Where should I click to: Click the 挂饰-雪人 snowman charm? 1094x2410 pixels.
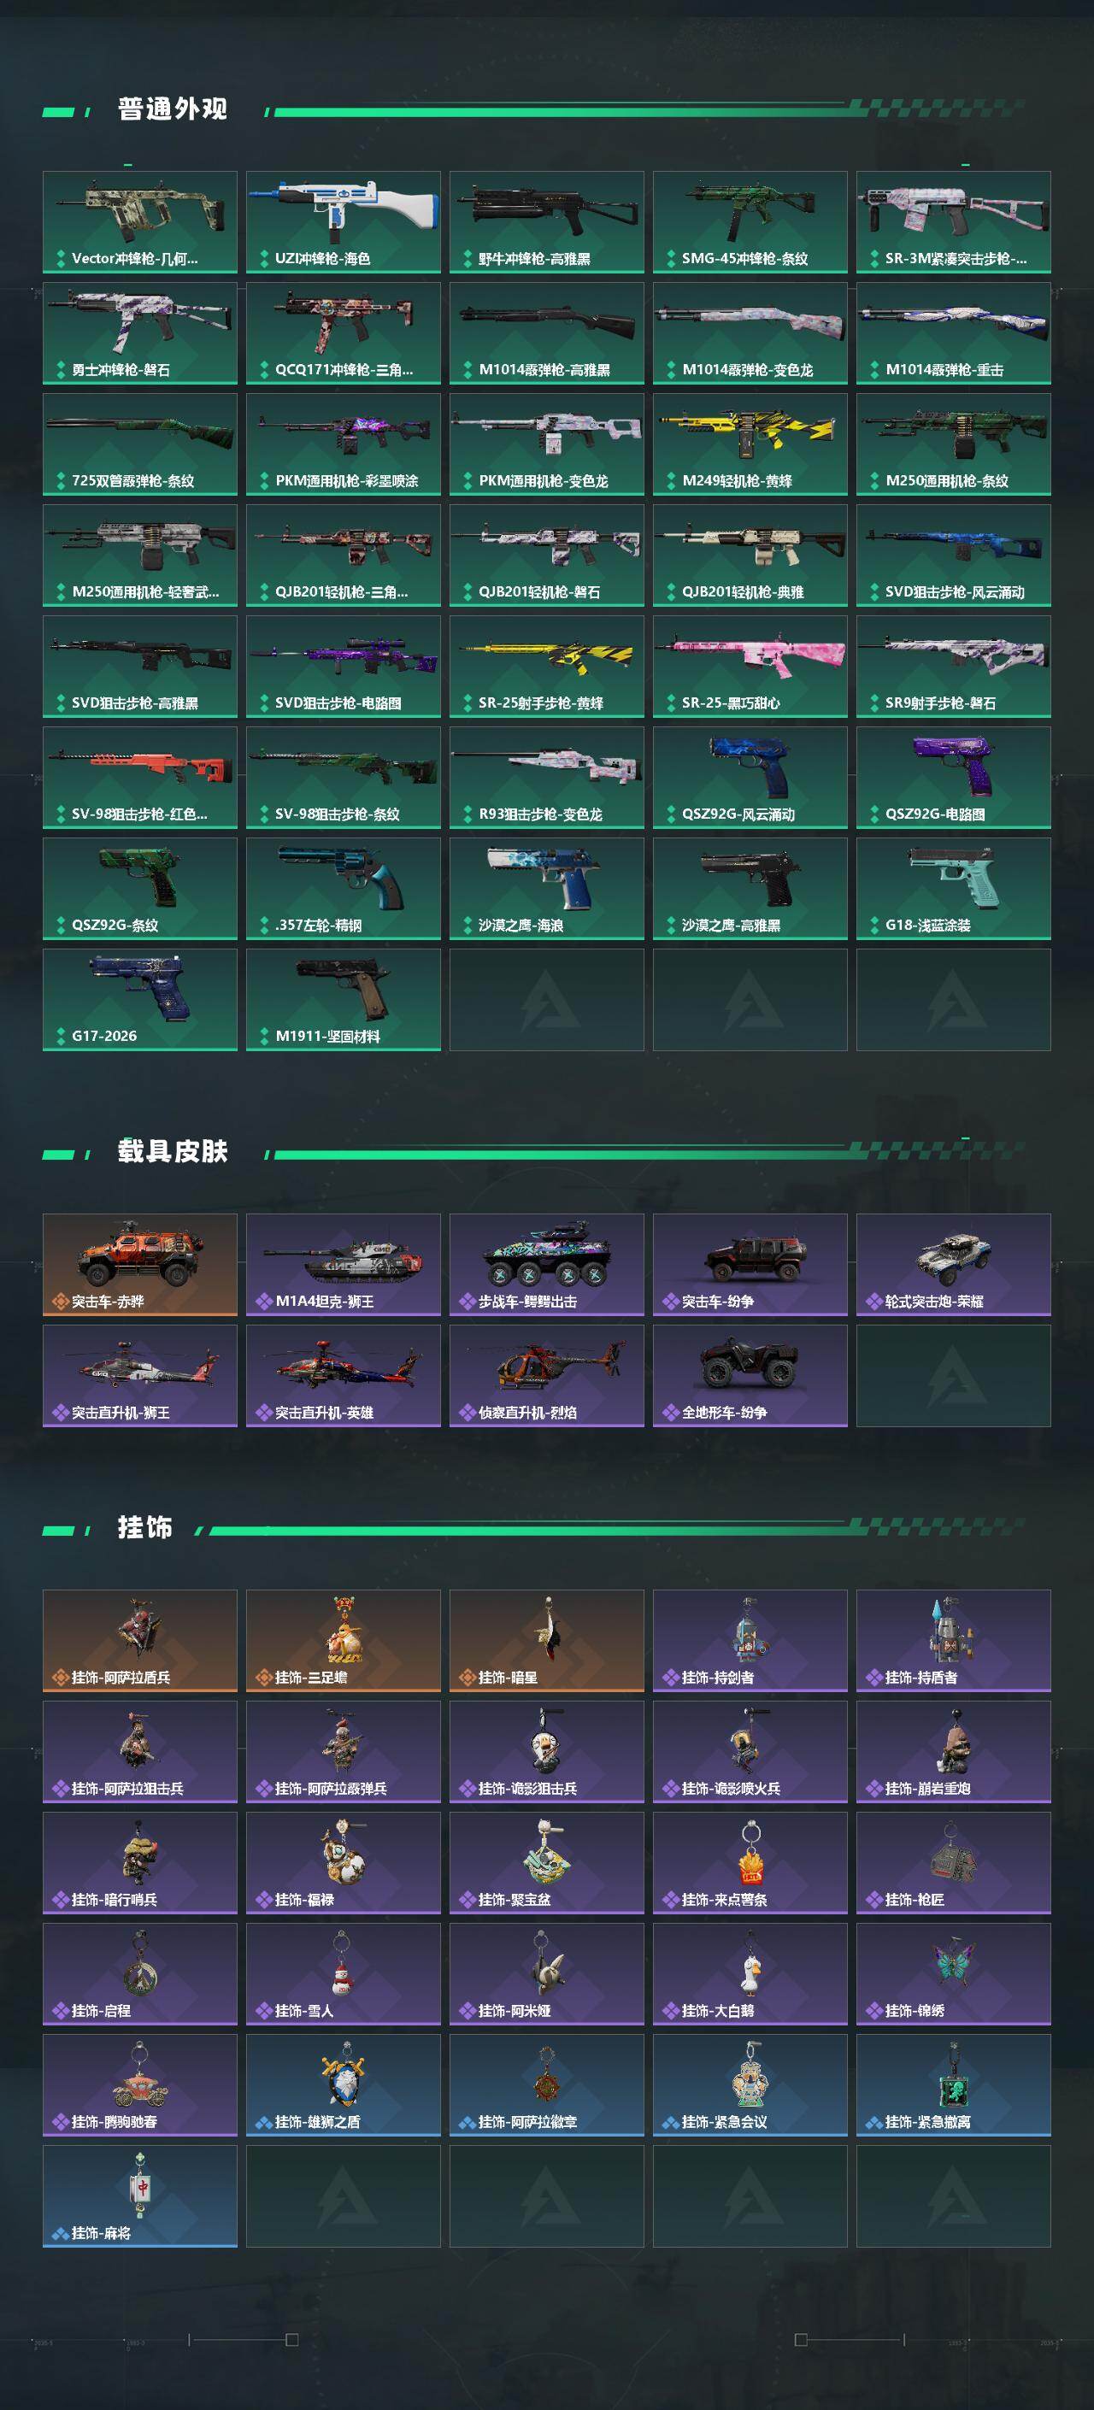(344, 1974)
